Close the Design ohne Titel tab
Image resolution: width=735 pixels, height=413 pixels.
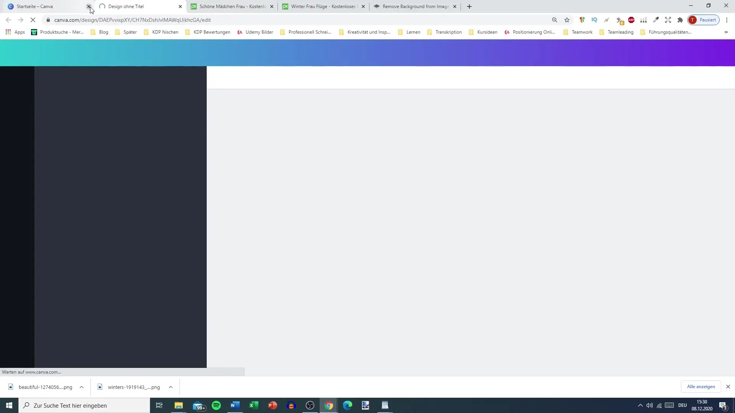[180, 7]
